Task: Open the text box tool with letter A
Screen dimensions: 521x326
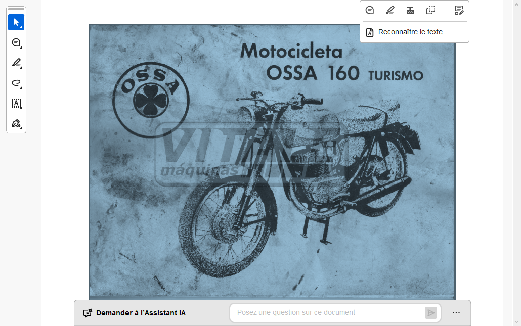Action: click(16, 104)
